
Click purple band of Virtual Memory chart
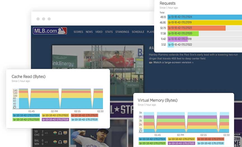pos(171,117)
